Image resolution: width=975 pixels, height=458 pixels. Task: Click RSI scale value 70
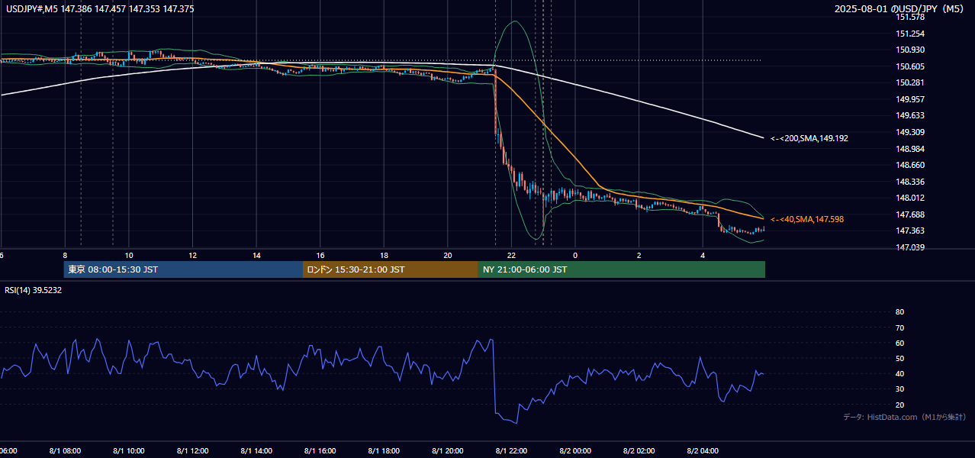click(x=899, y=327)
